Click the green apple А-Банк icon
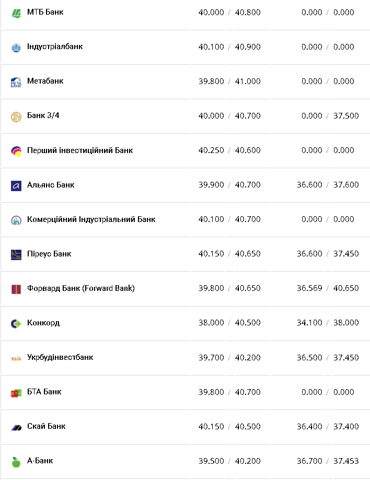 tap(16, 461)
